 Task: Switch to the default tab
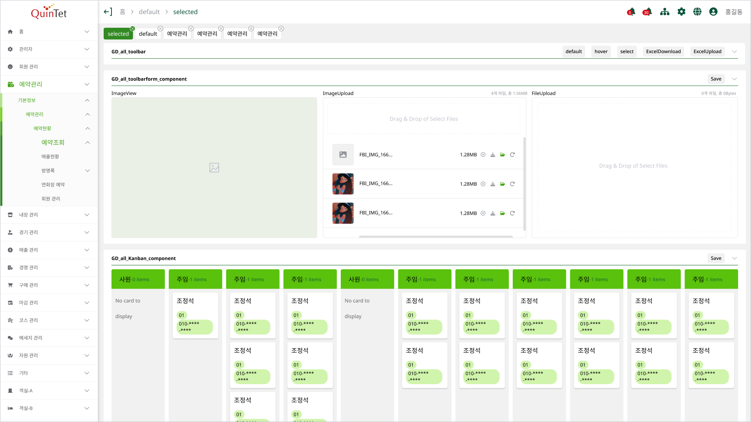click(148, 34)
